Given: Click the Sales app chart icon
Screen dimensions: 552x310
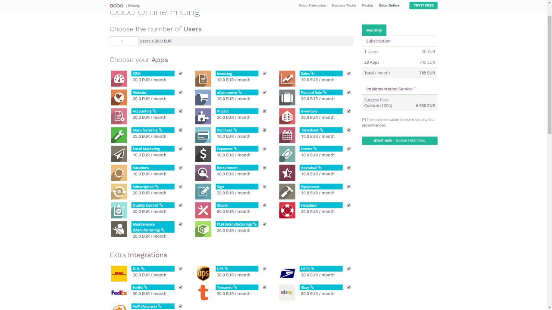Looking at the screenshot, I should point(287,79).
